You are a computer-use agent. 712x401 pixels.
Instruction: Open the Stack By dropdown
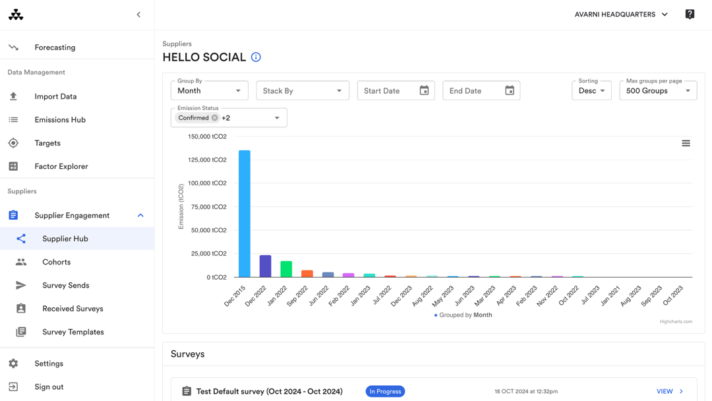(303, 90)
